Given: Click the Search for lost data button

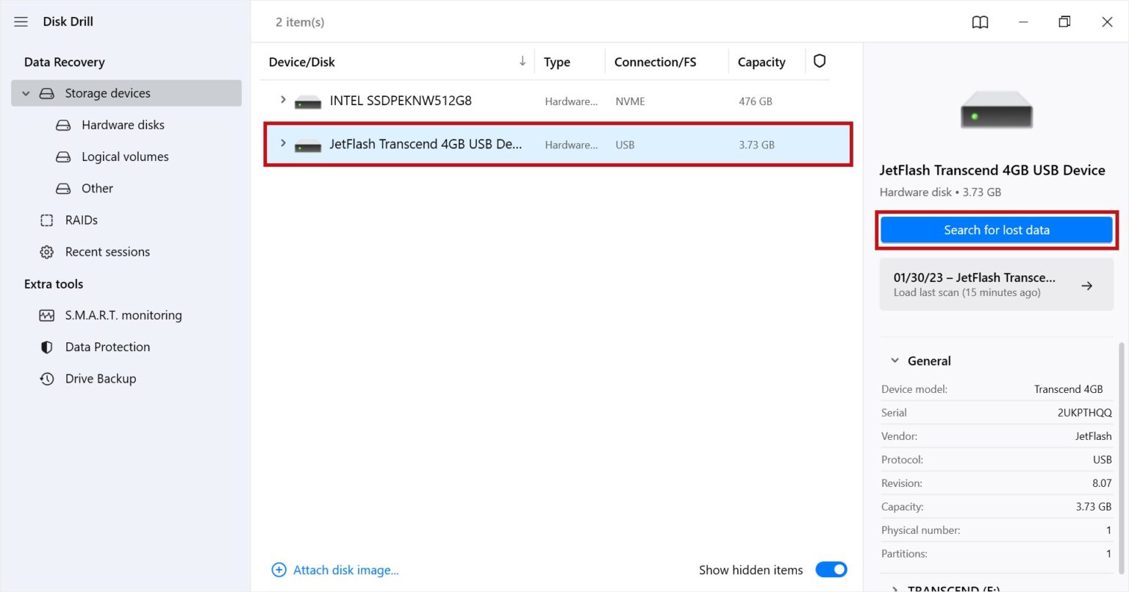Looking at the screenshot, I should tap(996, 229).
